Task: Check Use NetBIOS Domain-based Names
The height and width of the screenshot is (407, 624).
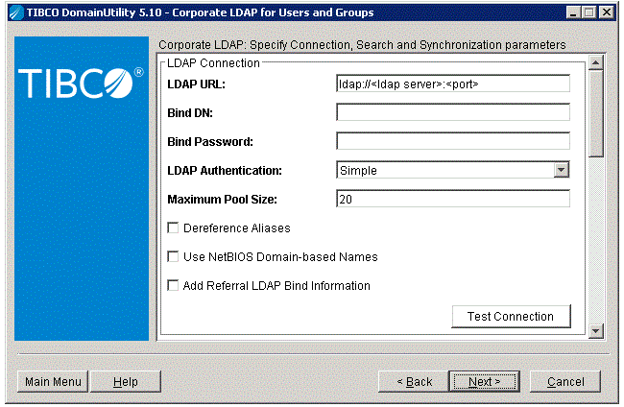Action: (x=173, y=256)
